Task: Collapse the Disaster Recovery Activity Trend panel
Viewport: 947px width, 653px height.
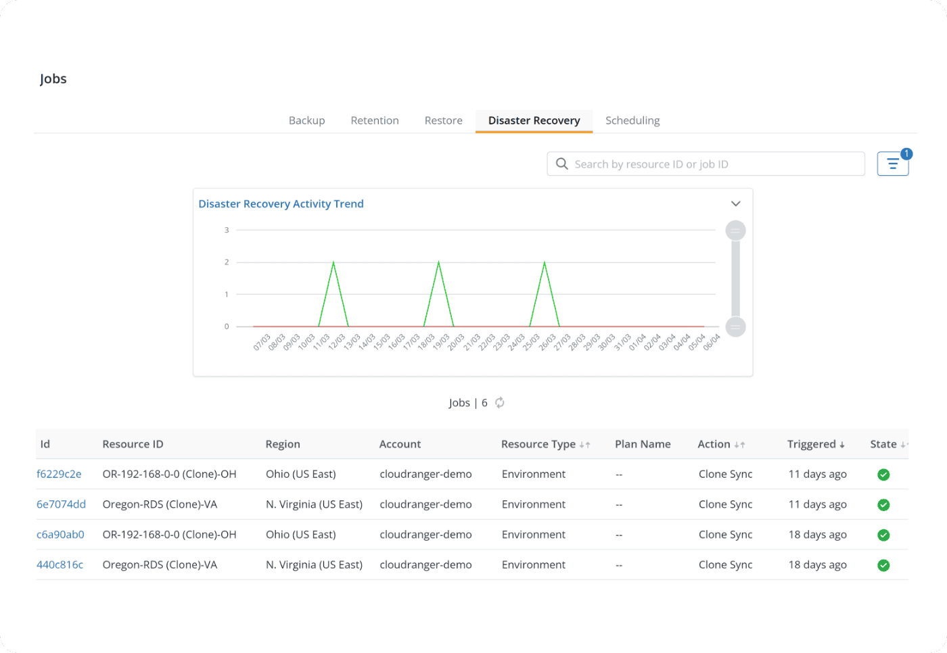Action: [x=736, y=203]
